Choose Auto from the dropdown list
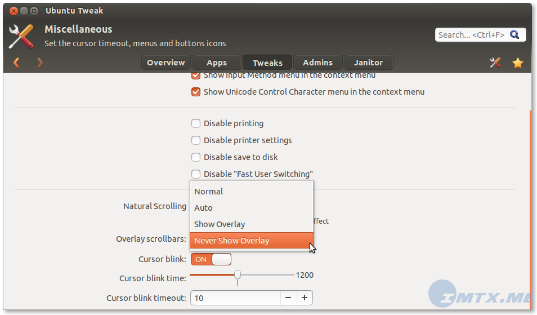This screenshot has height=315, width=537. [x=252, y=208]
